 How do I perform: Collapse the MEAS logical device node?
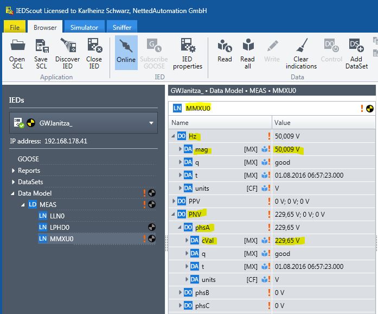click(23, 205)
